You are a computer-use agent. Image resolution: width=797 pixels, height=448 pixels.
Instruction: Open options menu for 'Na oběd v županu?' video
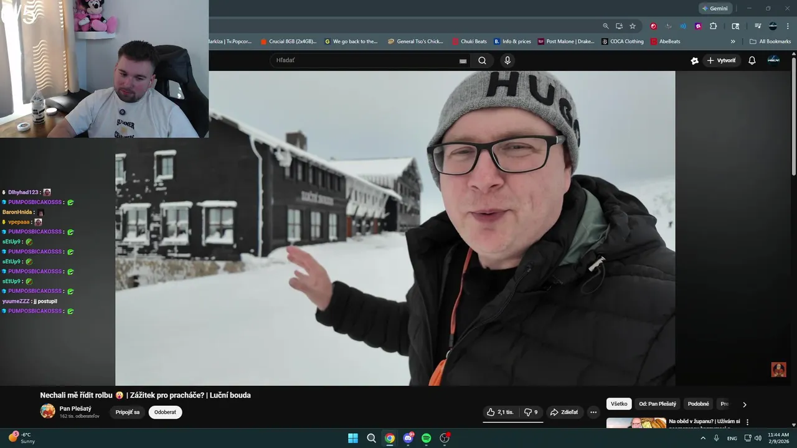point(747,422)
